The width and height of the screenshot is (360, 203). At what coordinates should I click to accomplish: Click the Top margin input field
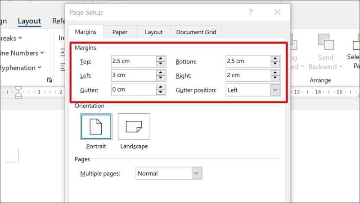click(133, 61)
